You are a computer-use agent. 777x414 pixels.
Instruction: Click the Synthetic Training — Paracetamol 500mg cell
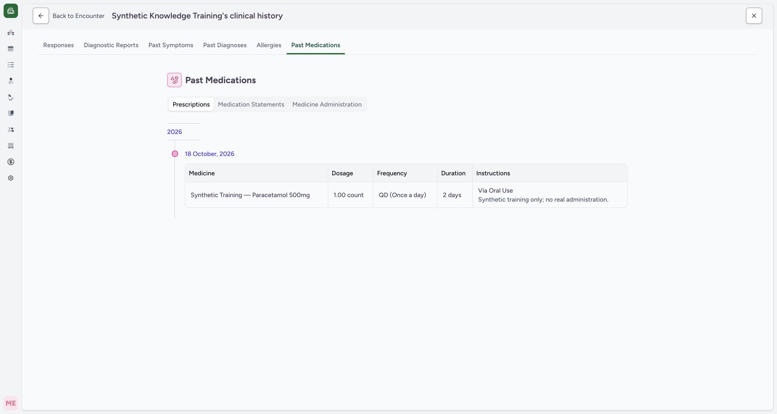coord(256,195)
